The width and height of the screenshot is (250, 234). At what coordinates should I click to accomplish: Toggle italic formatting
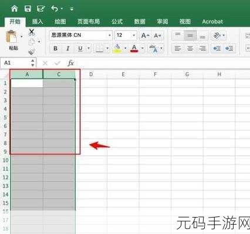pos(68,48)
